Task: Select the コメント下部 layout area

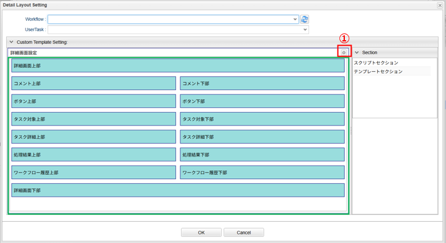Action: (x=262, y=83)
